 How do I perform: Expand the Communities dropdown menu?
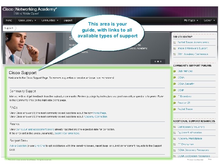coord(50,20)
